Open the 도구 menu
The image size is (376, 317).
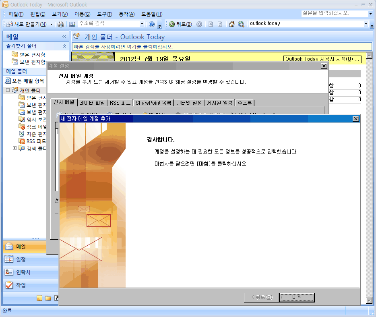(x=104, y=14)
